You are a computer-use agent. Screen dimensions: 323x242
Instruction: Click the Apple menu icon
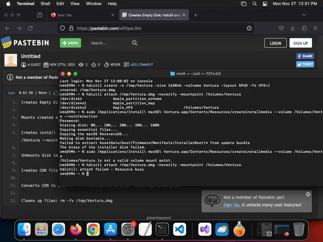point(8,3)
